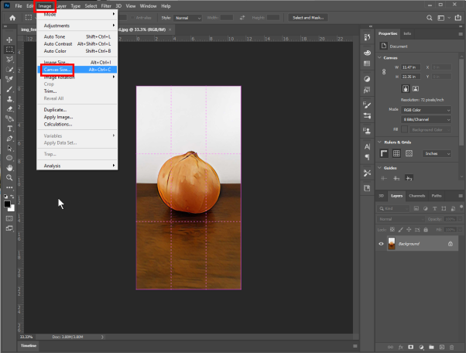Click the link canvas width and height icon

[384, 72]
